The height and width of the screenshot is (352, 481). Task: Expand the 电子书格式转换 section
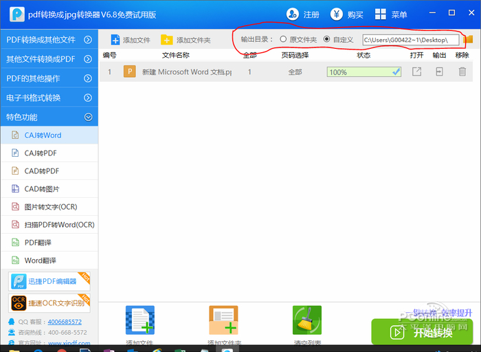(49, 98)
